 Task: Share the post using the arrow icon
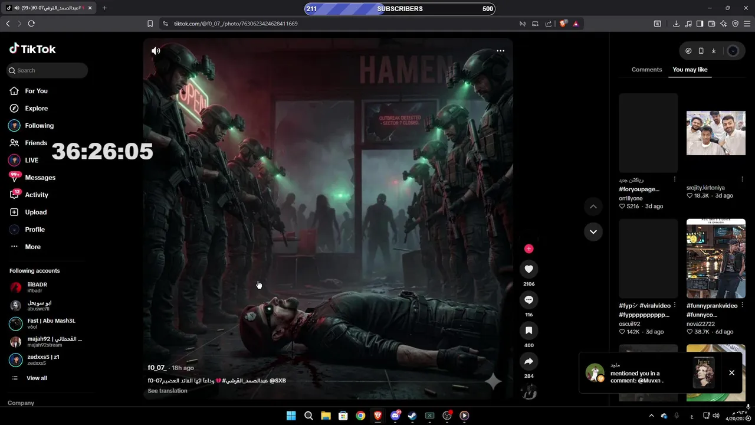point(528,361)
